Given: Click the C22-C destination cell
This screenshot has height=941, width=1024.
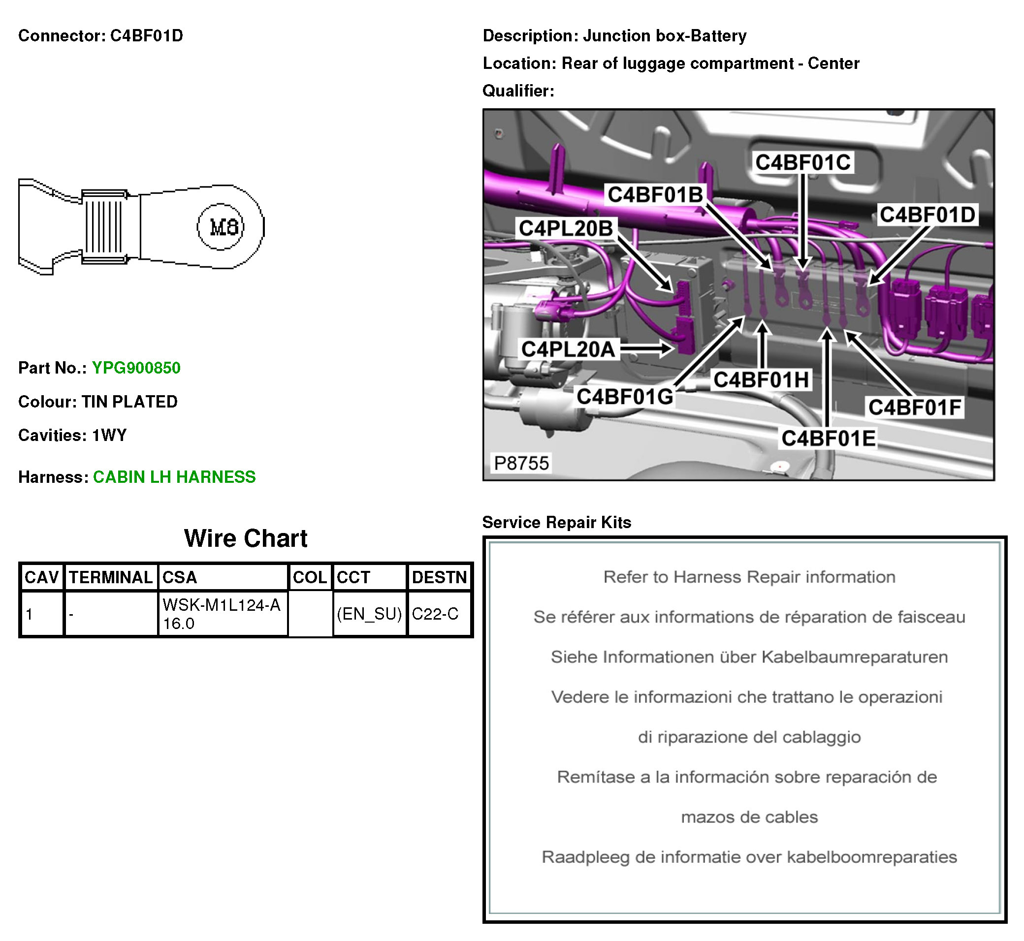Looking at the screenshot, I should (440, 615).
